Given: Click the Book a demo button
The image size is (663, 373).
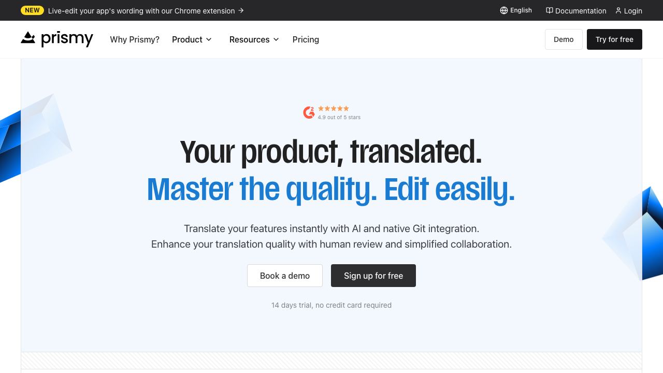Looking at the screenshot, I should (285, 276).
